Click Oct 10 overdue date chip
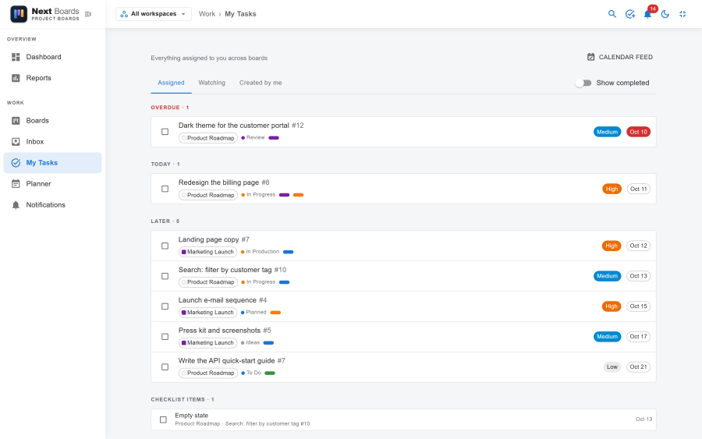This screenshot has height=439, width=702. [638, 132]
